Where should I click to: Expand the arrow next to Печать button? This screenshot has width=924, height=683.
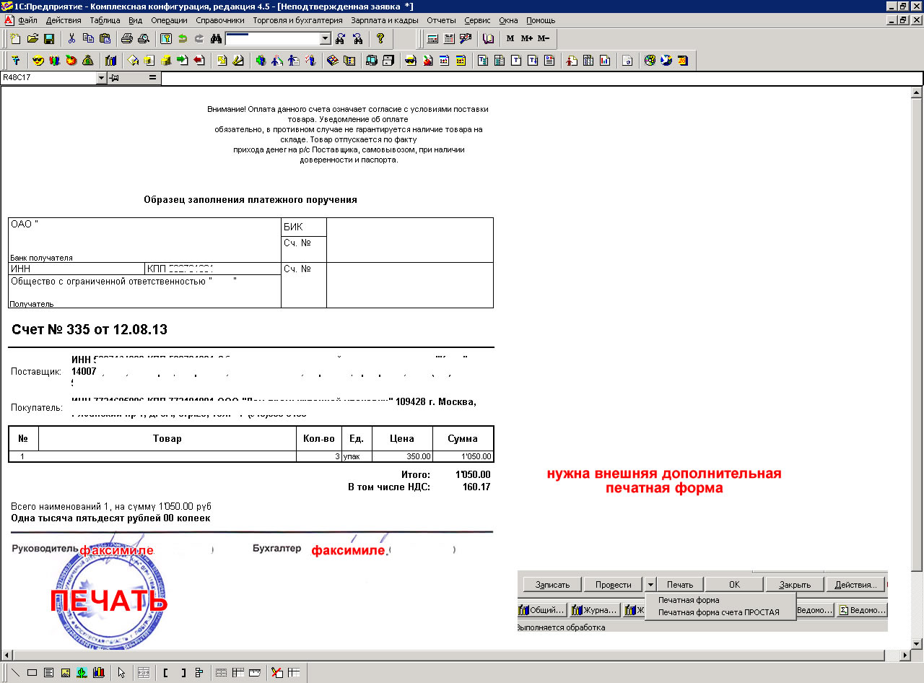[x=650, y=585]
